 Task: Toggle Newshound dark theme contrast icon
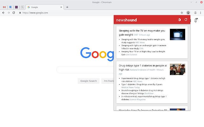179,20
